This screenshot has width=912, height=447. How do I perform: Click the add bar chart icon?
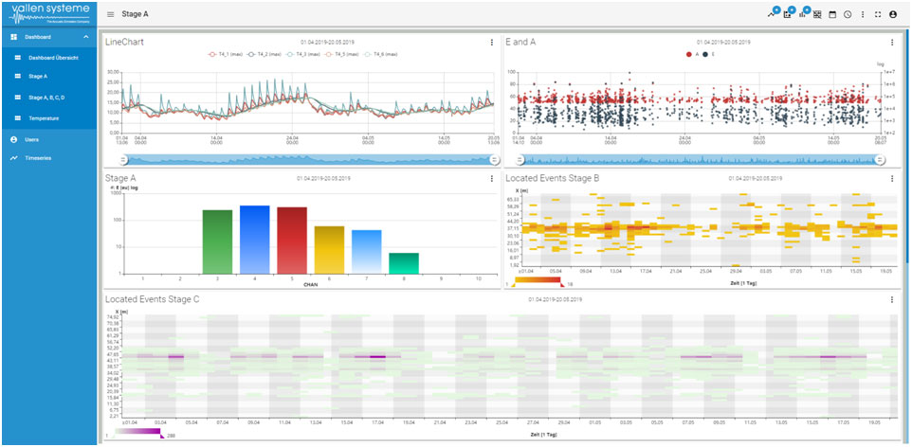[802, 15]
